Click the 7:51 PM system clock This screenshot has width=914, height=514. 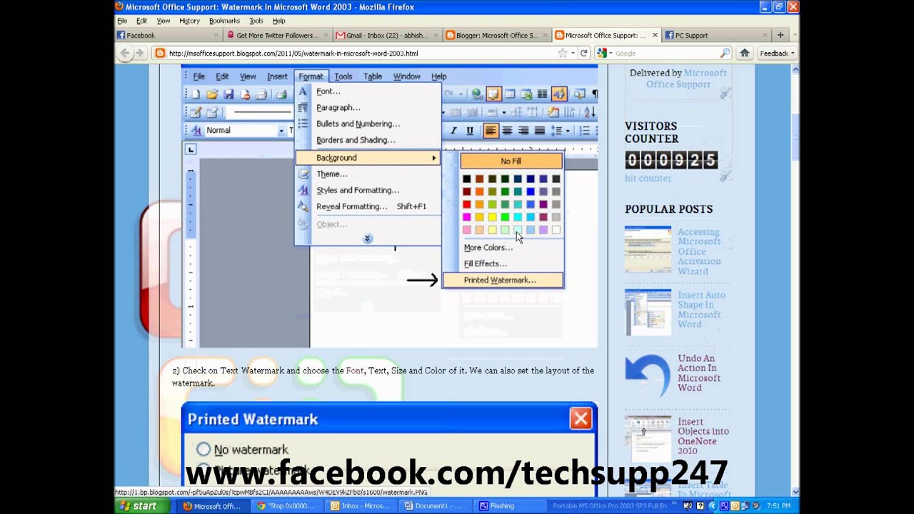pyautogui.click(x=779, y=505)
